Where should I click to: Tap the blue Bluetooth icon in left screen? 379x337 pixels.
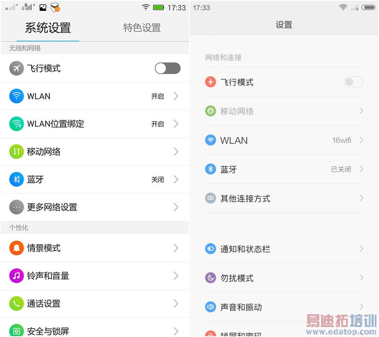click(x=17, y=179)
